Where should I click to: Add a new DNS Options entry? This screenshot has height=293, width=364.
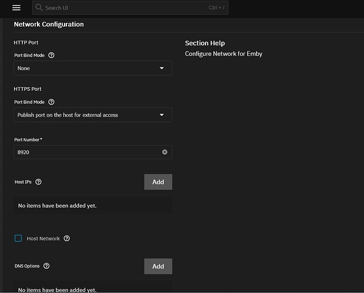point(158,266)
